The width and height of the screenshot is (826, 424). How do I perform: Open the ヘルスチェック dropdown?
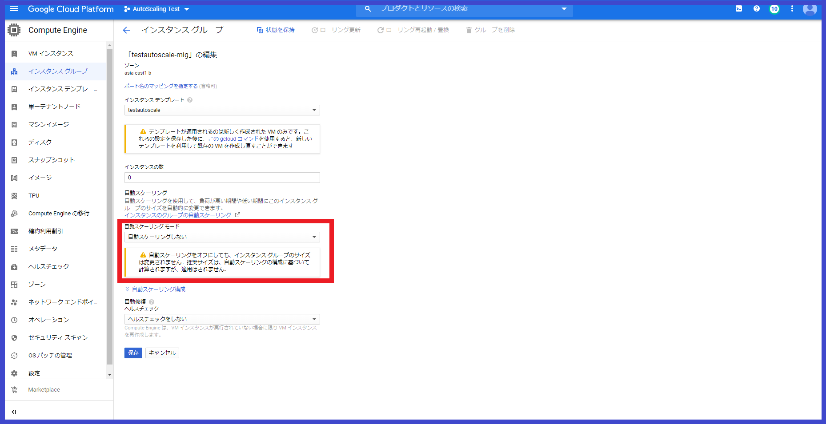[222, 319]
